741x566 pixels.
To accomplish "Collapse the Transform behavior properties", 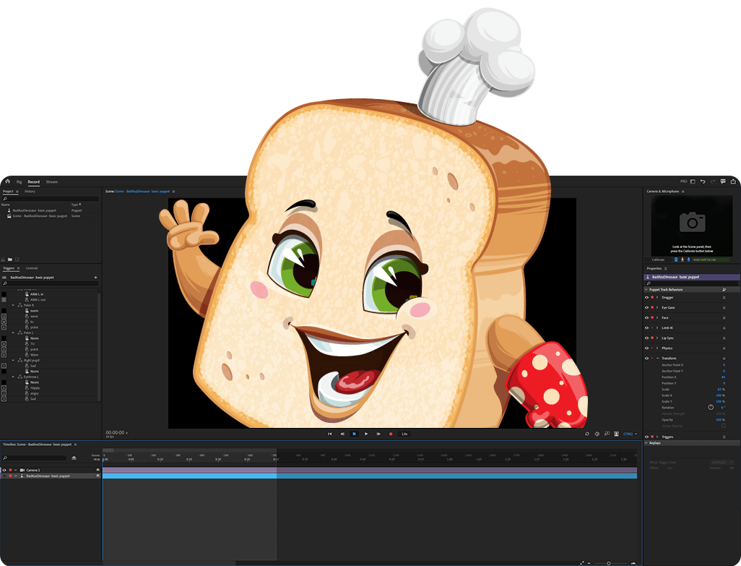I will [657, 359].
